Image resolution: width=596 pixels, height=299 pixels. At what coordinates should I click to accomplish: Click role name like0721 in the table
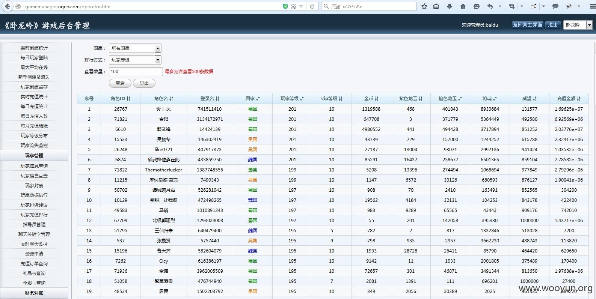pyautogui.click(x=163, y=150)
